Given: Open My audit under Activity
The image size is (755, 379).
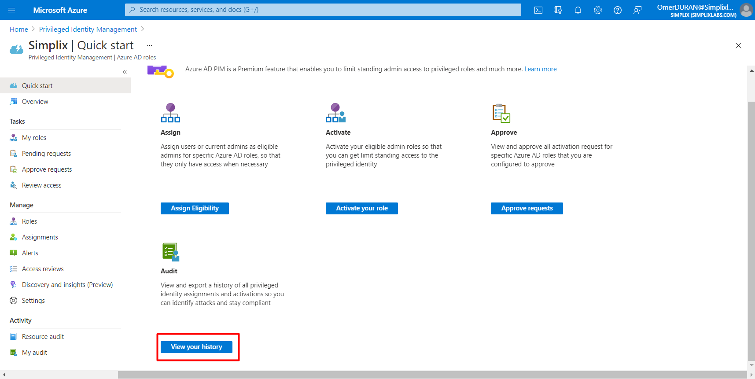Looking at the screenshot, I should pyautogui.click(x=65, y=353).
